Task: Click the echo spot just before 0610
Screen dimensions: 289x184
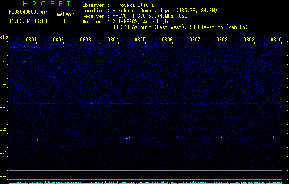Action: tap(274, 137)
